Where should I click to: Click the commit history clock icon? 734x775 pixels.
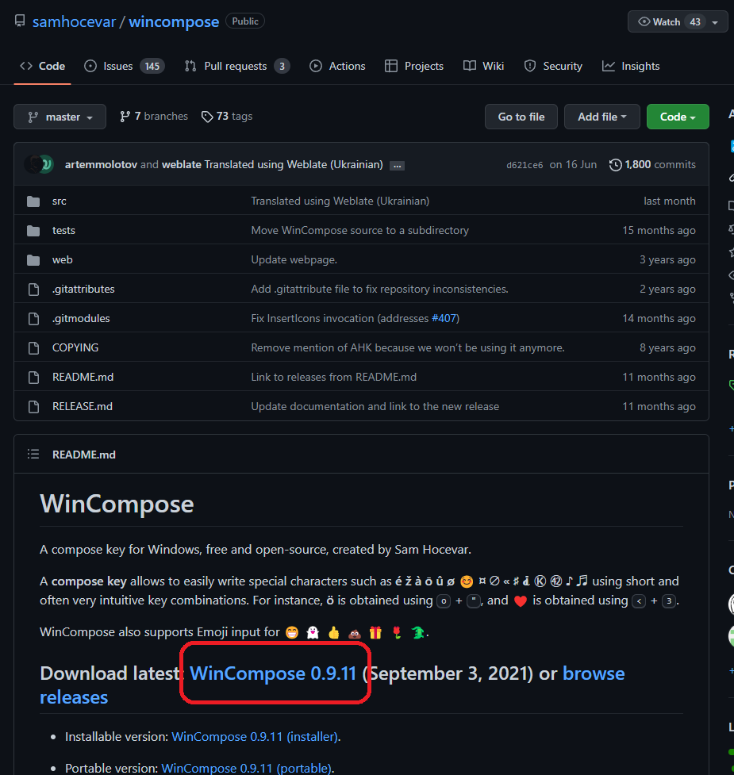click(x=616, y=165)
